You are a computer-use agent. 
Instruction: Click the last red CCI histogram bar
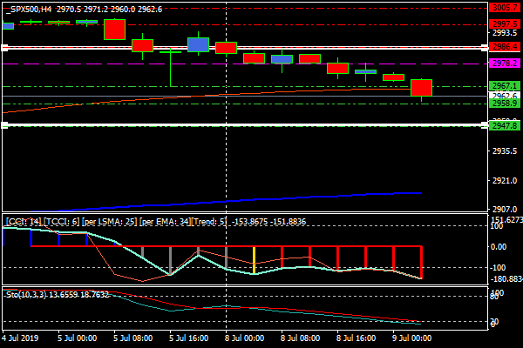point(421,263)
